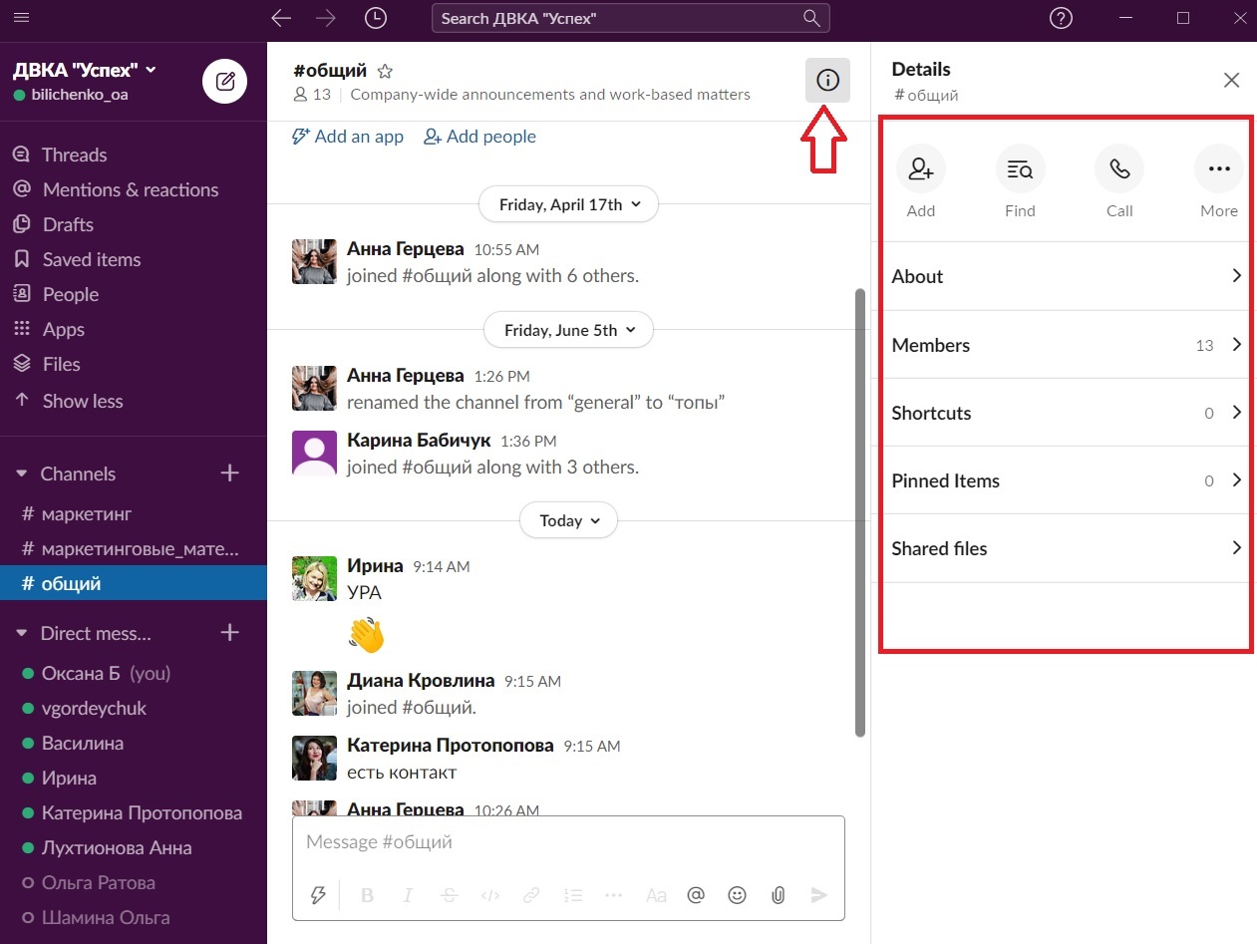The height and width of the screenshot is (944, 1257).
Task: Star the #общий channel
Action: pyautogui.click(x=386, y=72)
